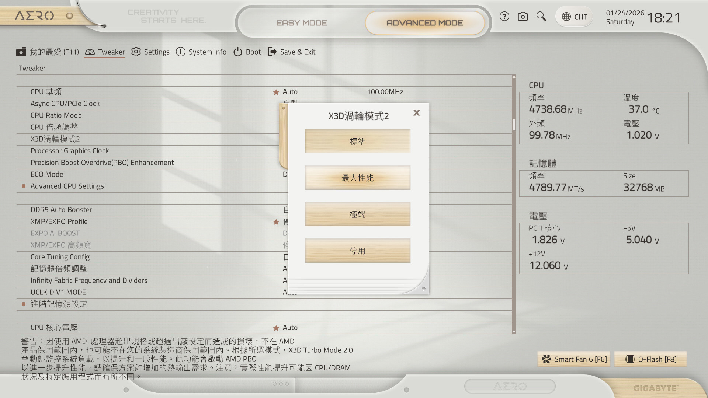Choose 停用 to disable X3D turbo mode
This screenshot has height=398, width=708.
tap(357, 251)
